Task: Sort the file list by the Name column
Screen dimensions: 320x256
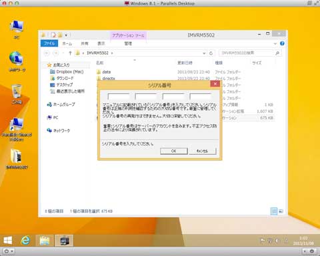Action: pos(100,63)
